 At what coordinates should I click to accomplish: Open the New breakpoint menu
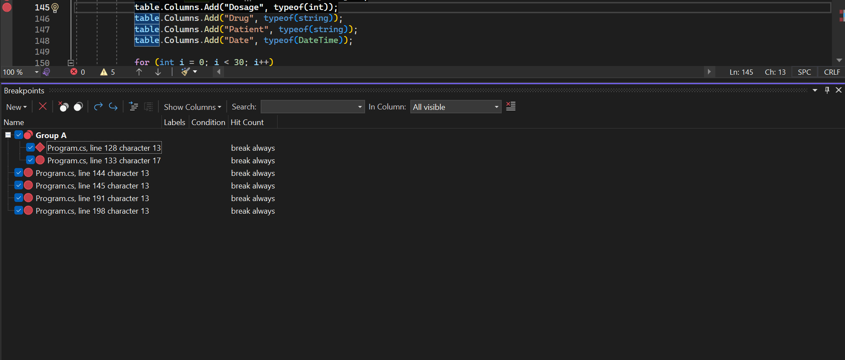pos(16,107)
